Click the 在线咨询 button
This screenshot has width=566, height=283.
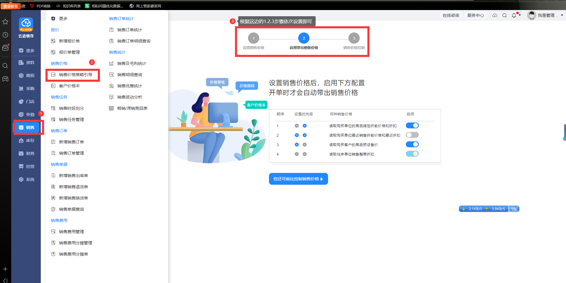point(451,15)
